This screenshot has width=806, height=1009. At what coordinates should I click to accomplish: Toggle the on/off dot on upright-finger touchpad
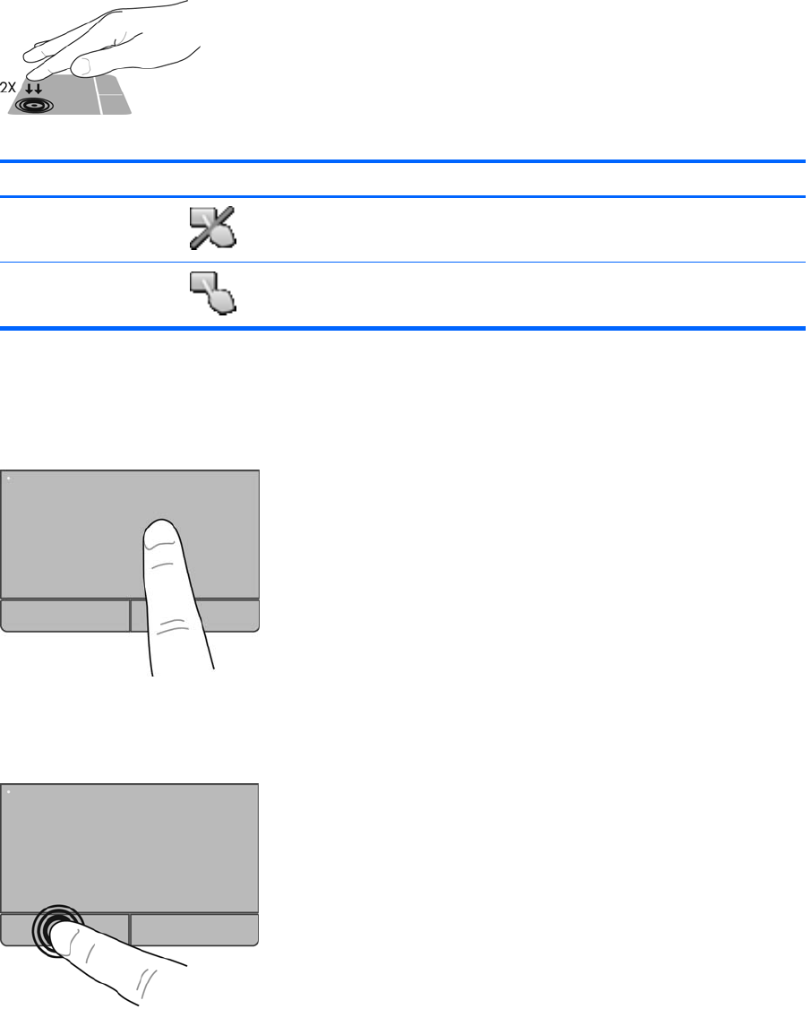click(x=8, y=479)
